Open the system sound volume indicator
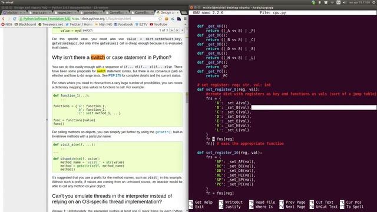This screenshot has height=212, width=377. tap(344, 2)
